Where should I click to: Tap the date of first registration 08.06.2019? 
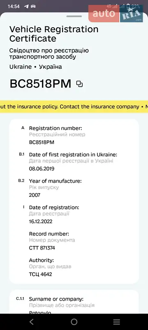[42, 169]
